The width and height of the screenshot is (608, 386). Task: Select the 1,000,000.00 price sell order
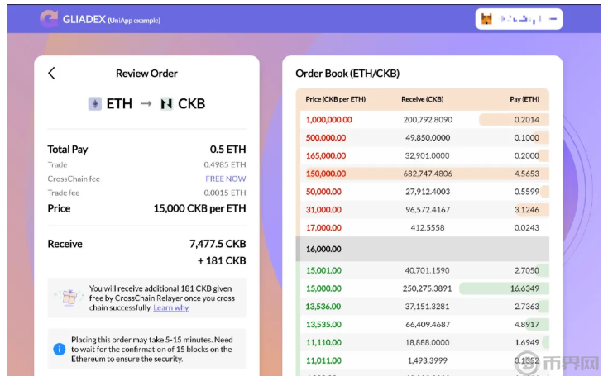click(x=328, y=120)
